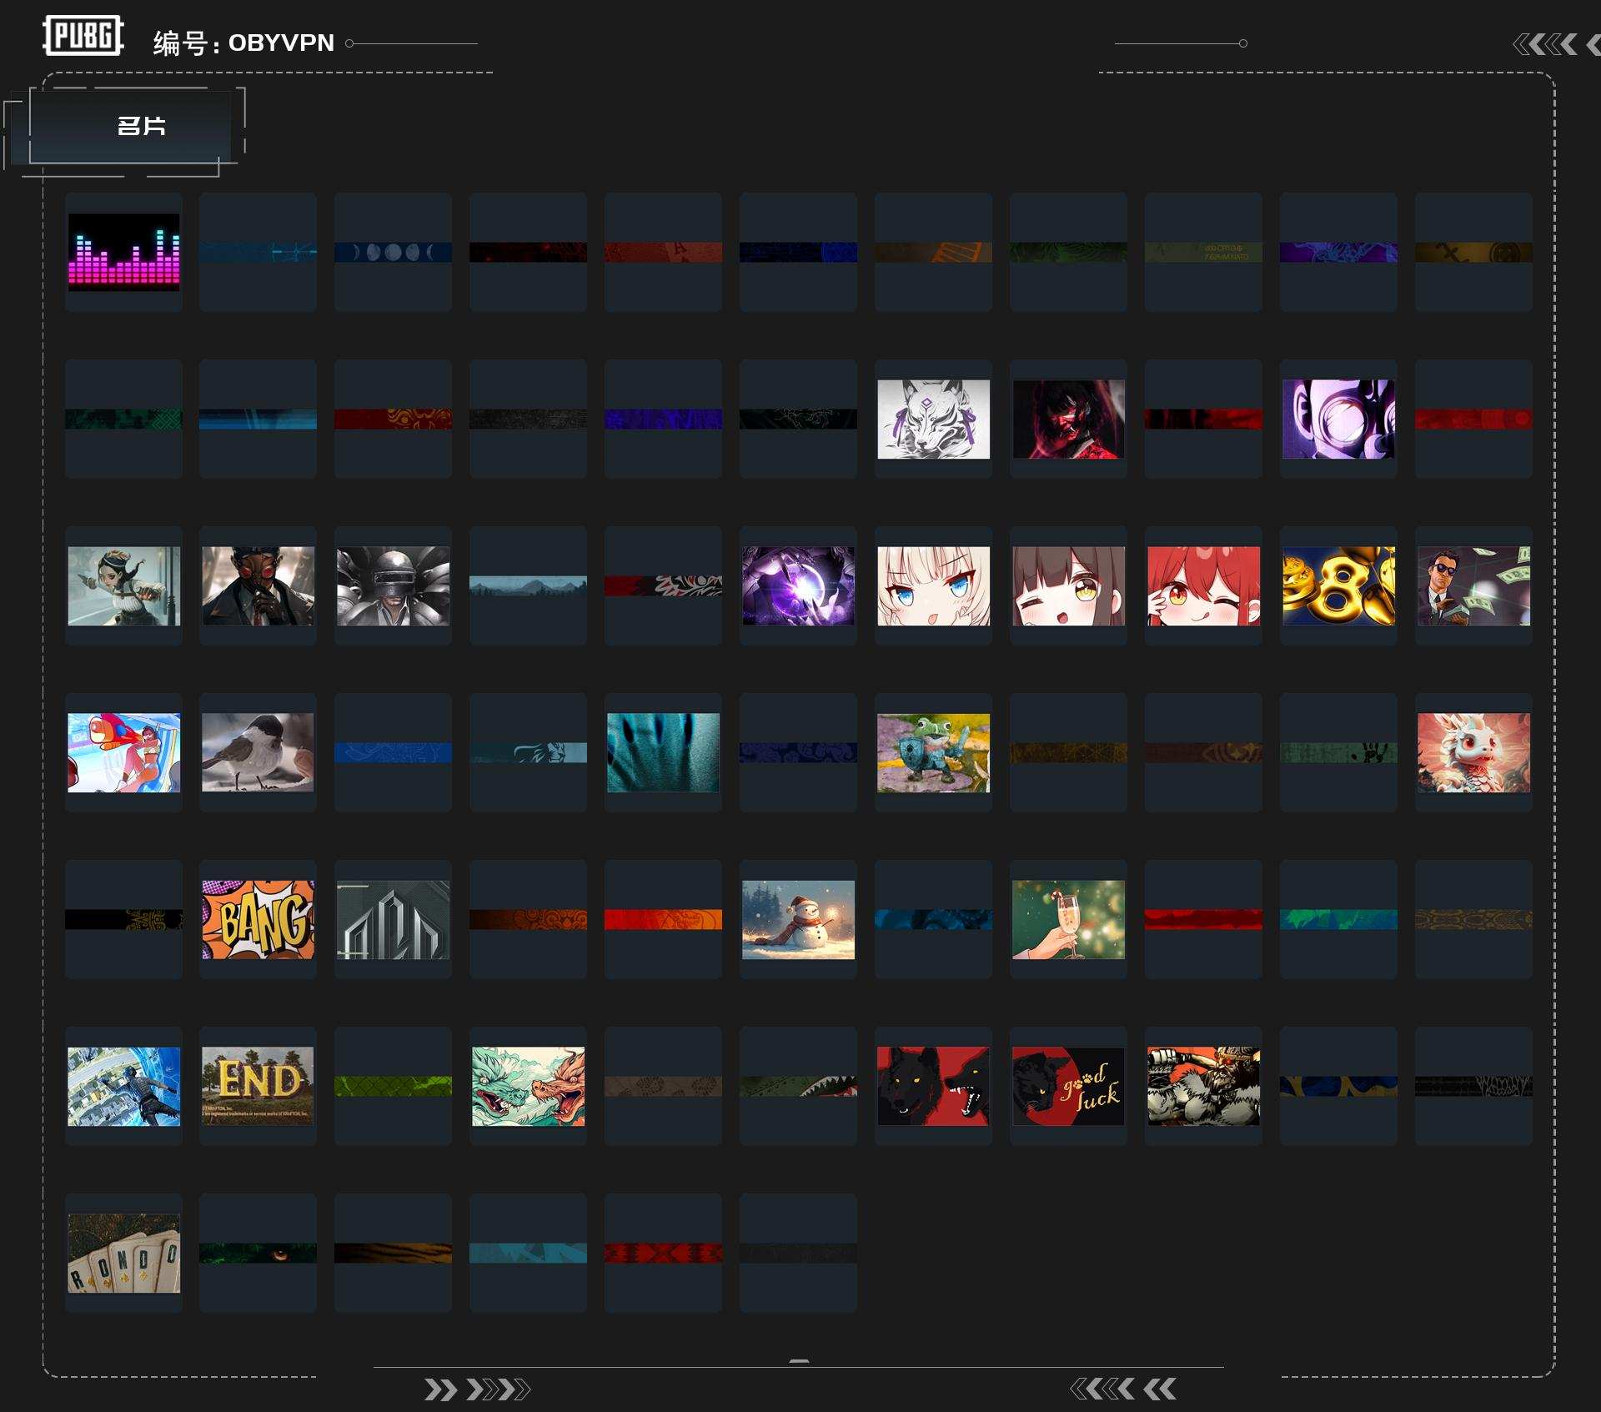Select the cartoon beach girl nameplate
1601x1412 pixels.
(x=123, y=752)
